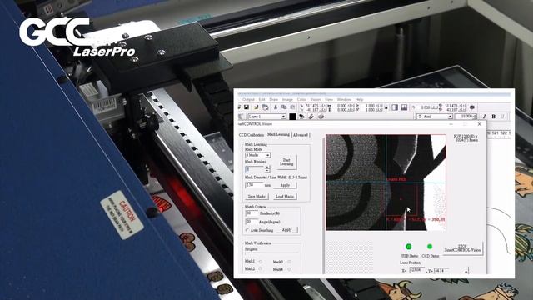
Task: Click the Load Marks button
Action: [285, 197]
